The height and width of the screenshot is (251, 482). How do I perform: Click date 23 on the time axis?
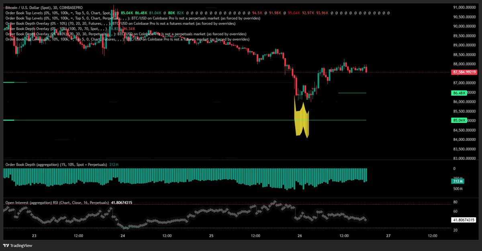pyautogui.click(x=34, y=236)
